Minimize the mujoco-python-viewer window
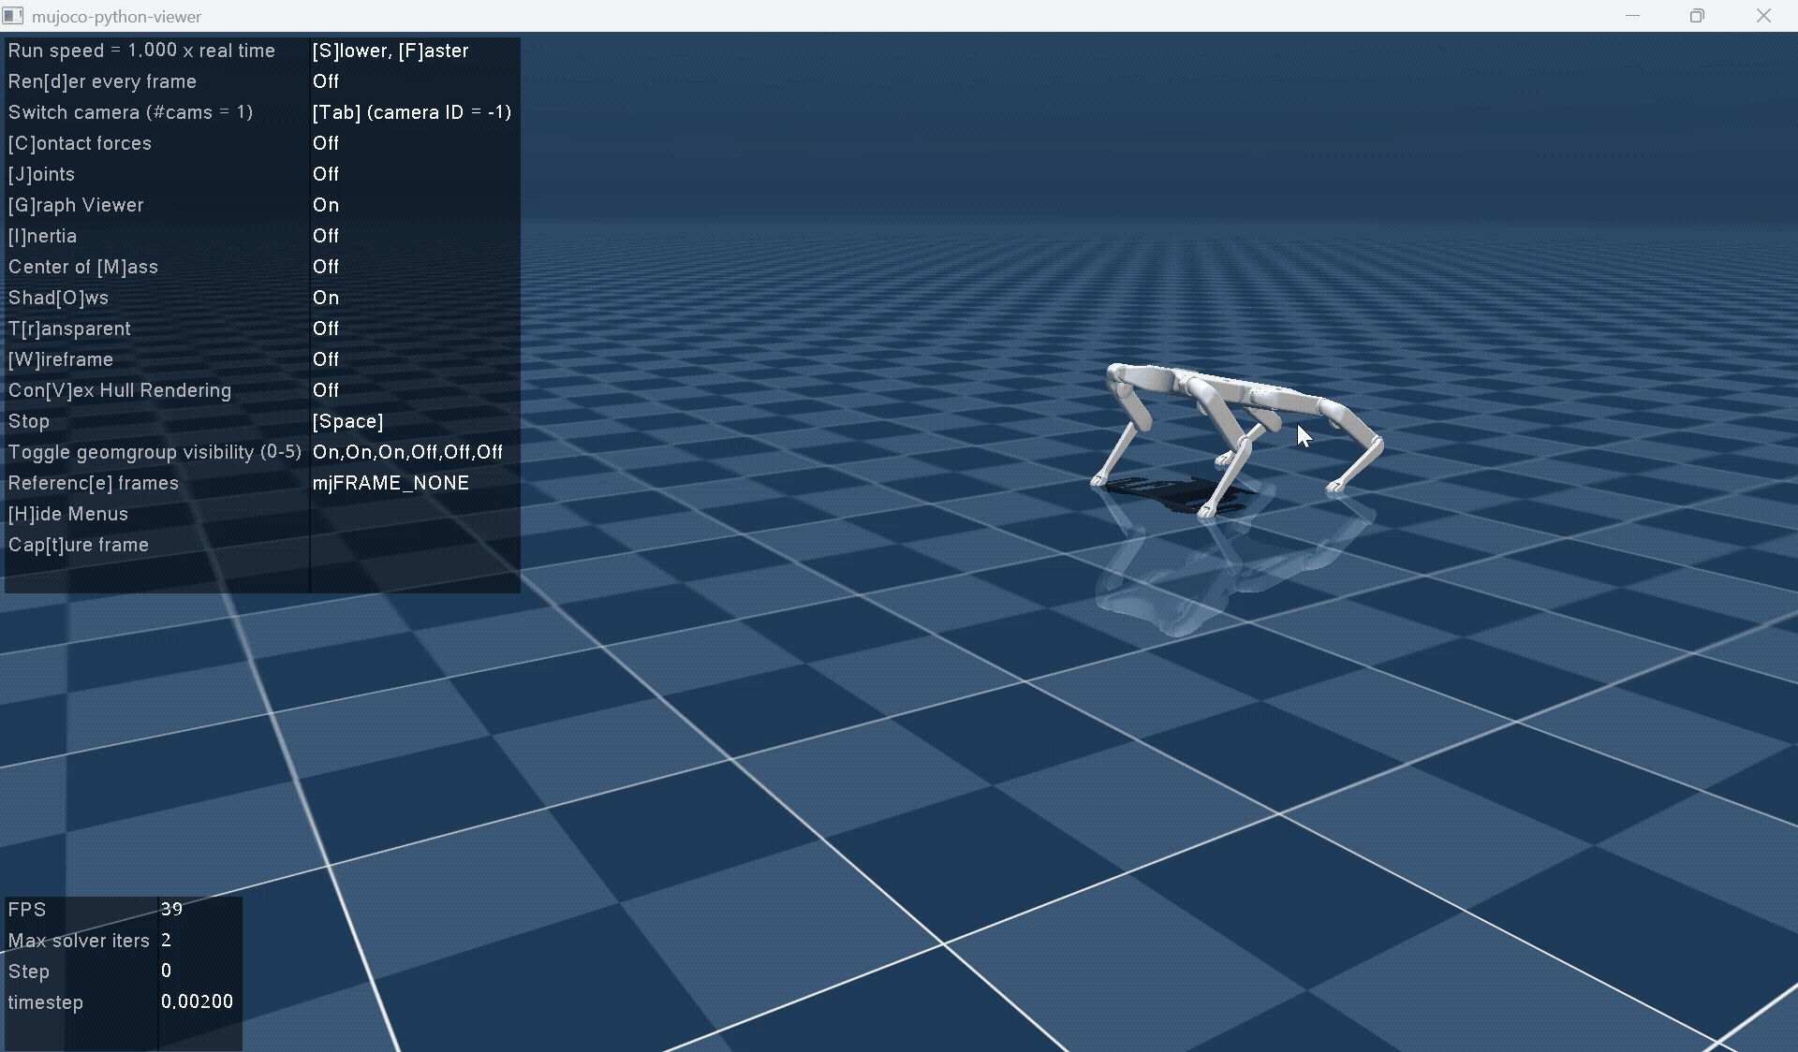This screenshot has height=1052, width=1798. pos(1633,16)
